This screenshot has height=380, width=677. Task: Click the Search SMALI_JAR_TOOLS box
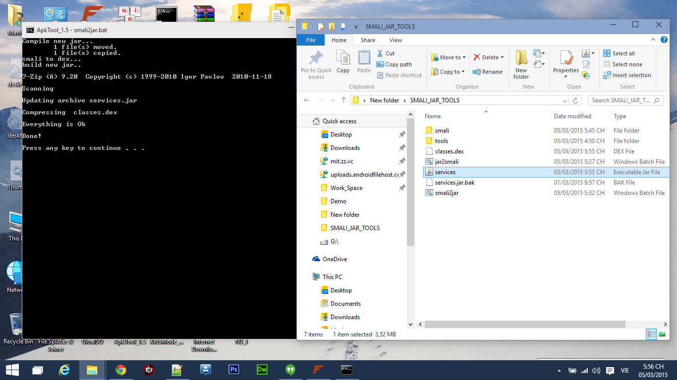622,100
